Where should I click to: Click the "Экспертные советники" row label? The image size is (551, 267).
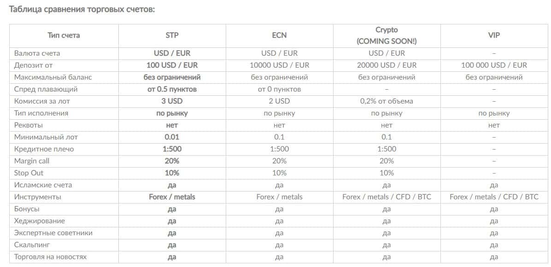click(x=53, y=233)
